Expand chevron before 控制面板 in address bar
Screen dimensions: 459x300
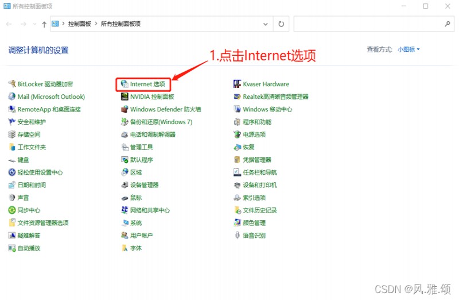click(63, 24)
